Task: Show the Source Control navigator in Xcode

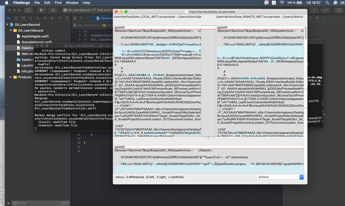Action: point(16,18)
